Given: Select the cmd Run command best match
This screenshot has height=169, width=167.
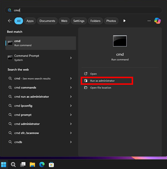Looking at the screenshot, I should coord(41,43).
